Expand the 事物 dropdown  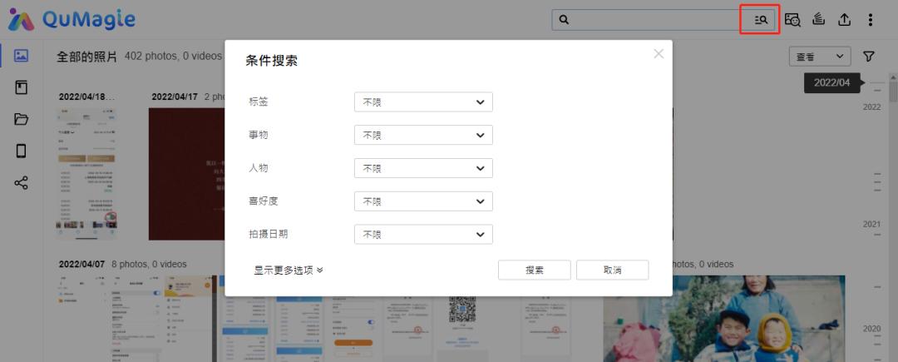(x=423, y=135)
